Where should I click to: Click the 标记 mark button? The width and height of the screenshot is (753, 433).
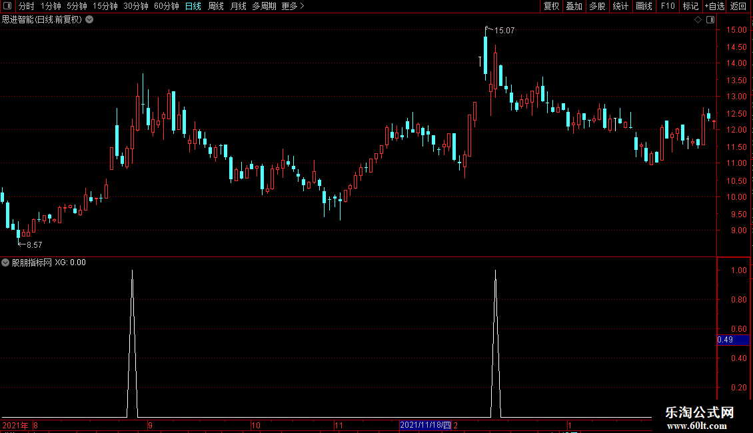[x=690, y=6]
